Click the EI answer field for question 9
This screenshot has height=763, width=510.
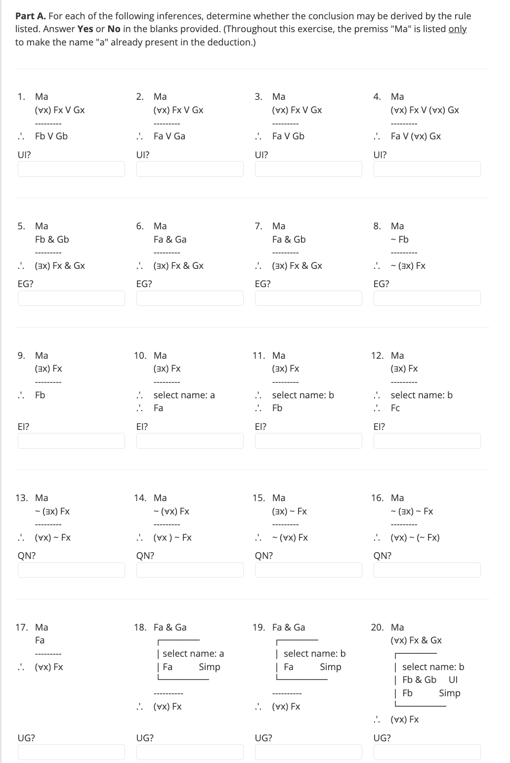(71, 441)
